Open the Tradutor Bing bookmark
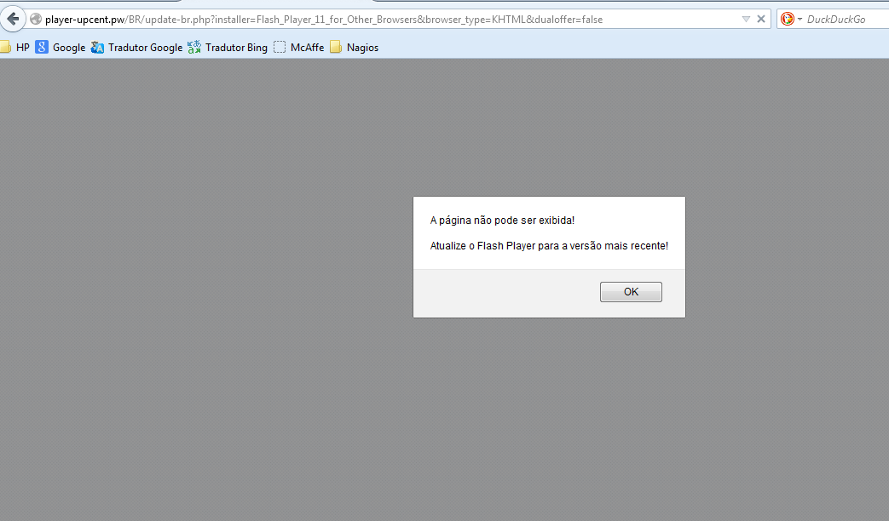This screenshot has width=889, height=521. point(228,48)
